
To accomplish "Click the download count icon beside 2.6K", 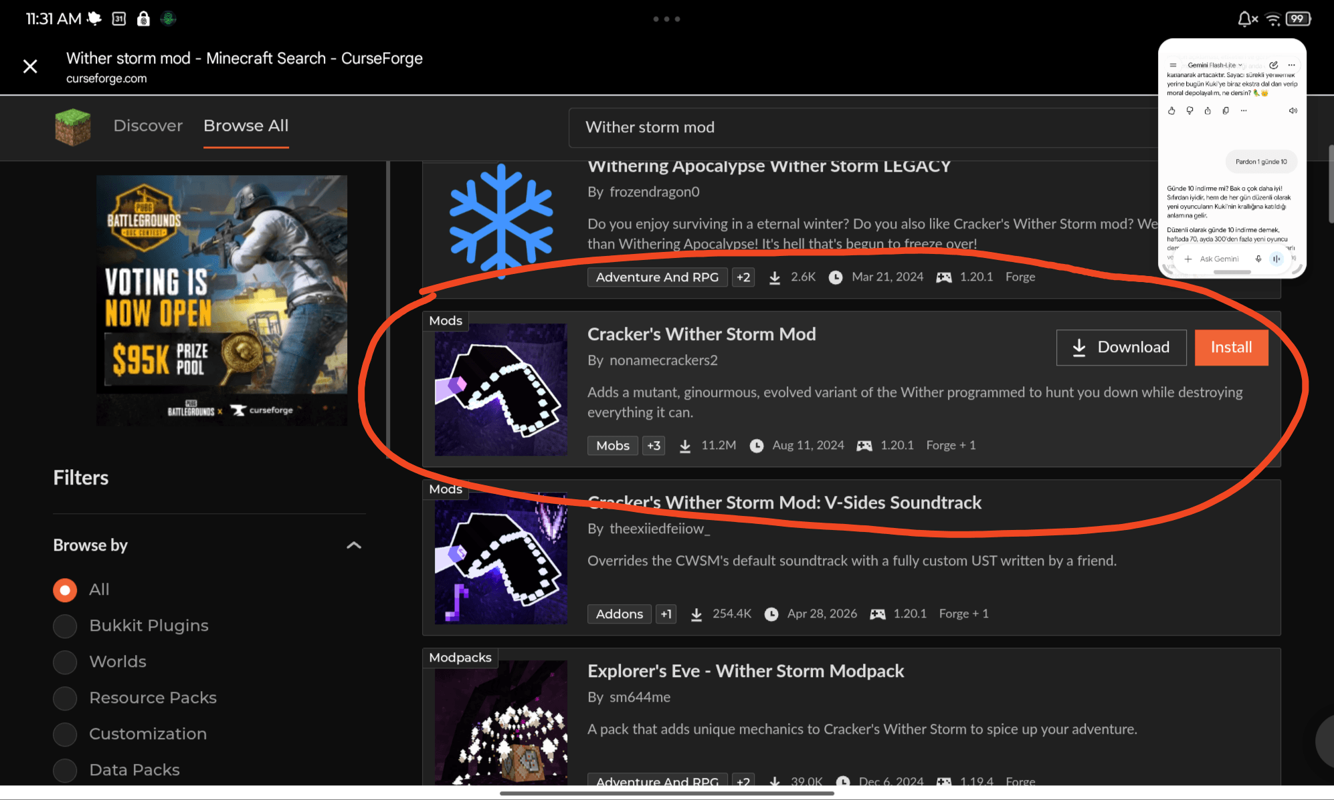I will pyautogui.click(x=775, y=277).
